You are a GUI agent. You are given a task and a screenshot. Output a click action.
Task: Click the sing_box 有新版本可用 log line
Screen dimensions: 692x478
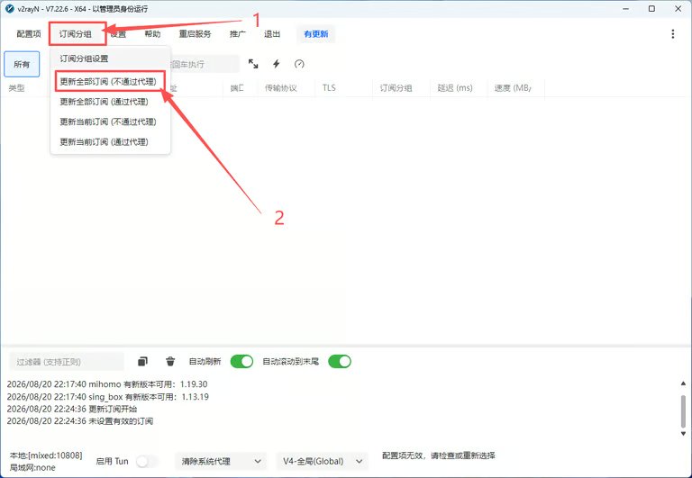tap(108, 396)
